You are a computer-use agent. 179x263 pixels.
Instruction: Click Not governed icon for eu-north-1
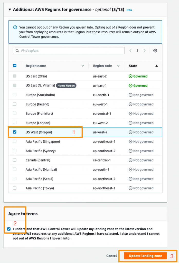coord(130,95)
